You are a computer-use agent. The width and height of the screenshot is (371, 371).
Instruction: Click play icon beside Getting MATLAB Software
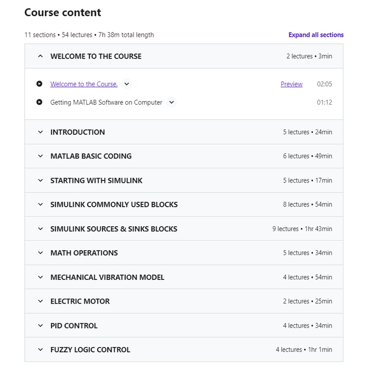coord(39,102)
